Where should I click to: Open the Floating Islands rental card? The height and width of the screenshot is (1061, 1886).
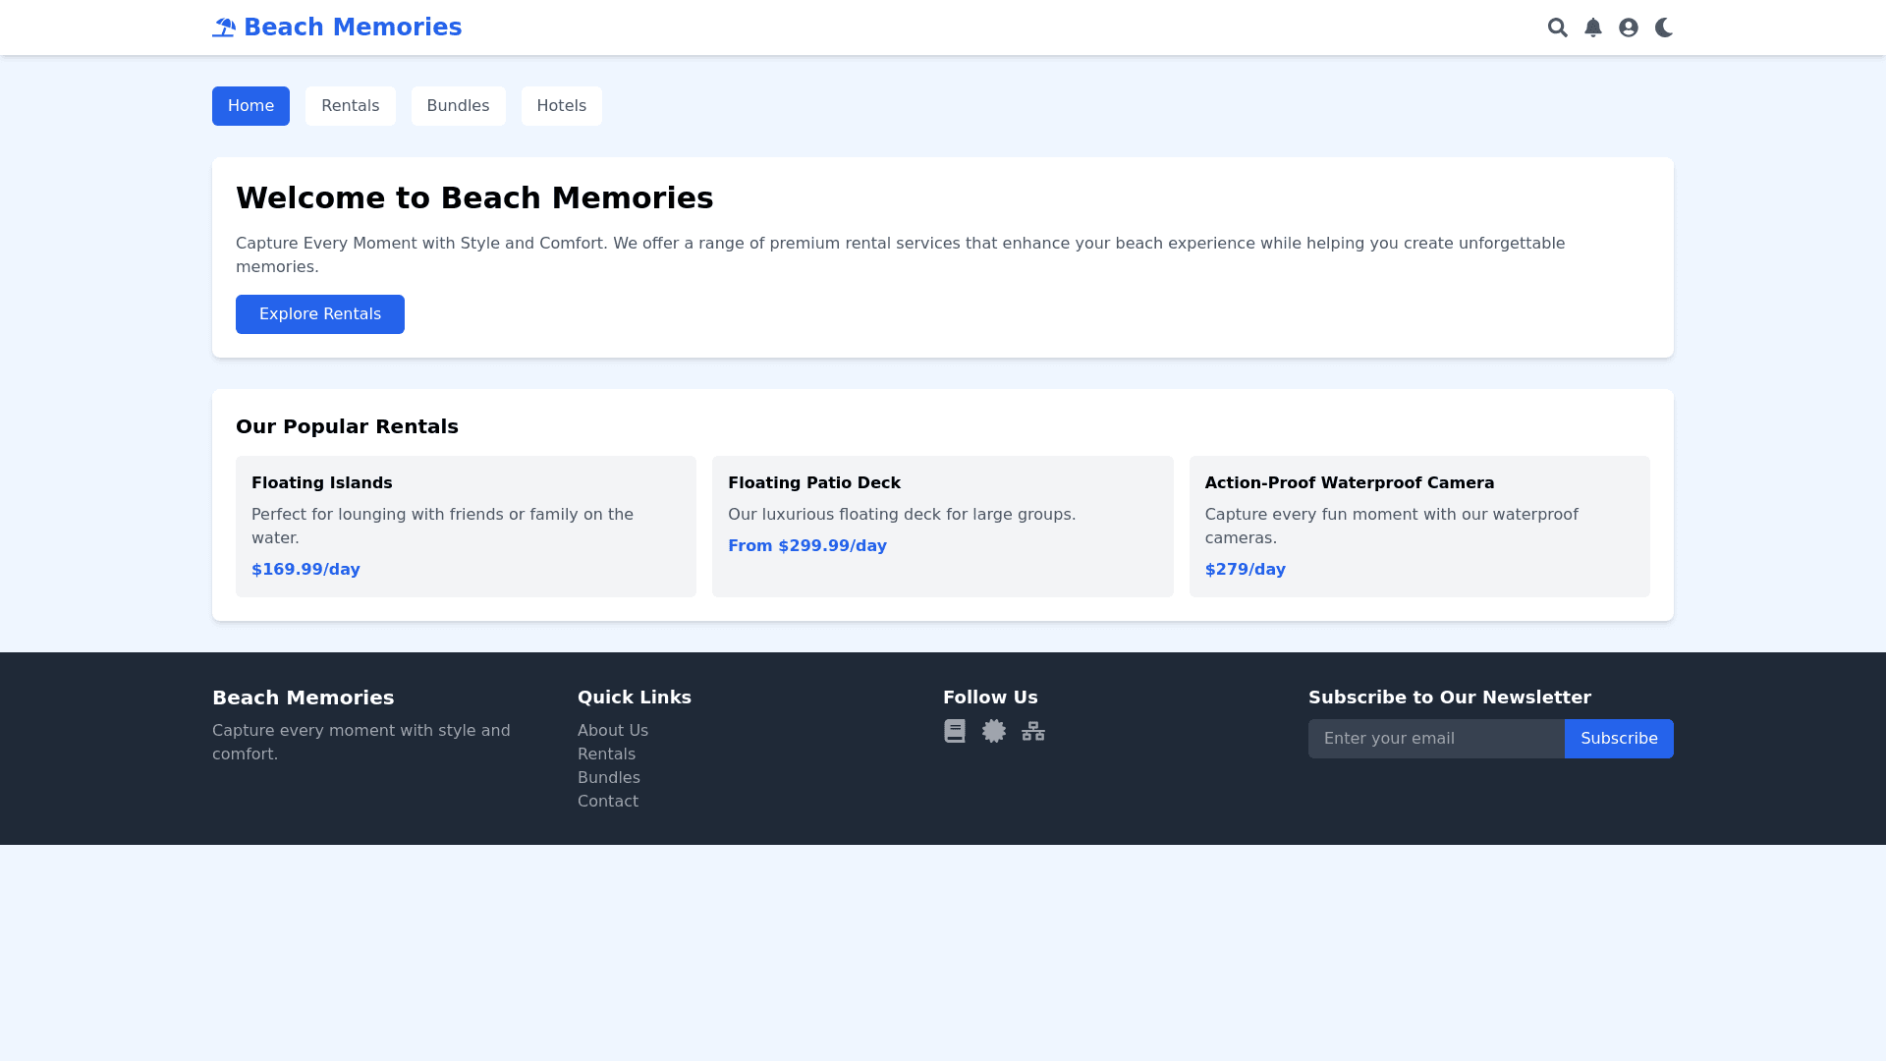click(x=466, y=527)
